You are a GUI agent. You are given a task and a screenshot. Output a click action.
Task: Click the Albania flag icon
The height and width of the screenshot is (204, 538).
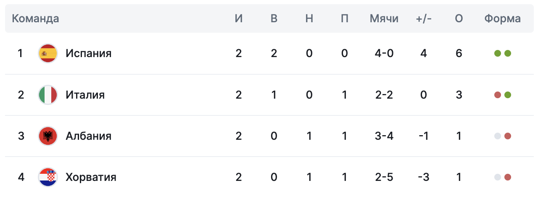[x=48, y=136]
